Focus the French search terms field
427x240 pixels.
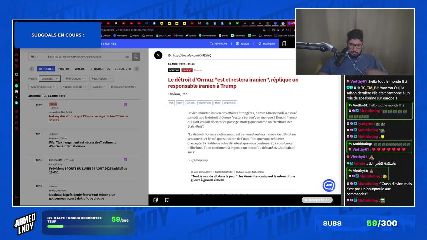[x=85, y=57]
